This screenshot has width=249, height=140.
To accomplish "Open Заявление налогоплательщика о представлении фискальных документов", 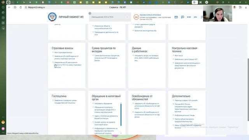I will tap(187, 65).
